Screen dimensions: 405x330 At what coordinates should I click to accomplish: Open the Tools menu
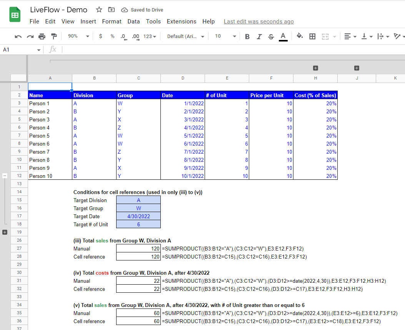click(x=153, y=22)
